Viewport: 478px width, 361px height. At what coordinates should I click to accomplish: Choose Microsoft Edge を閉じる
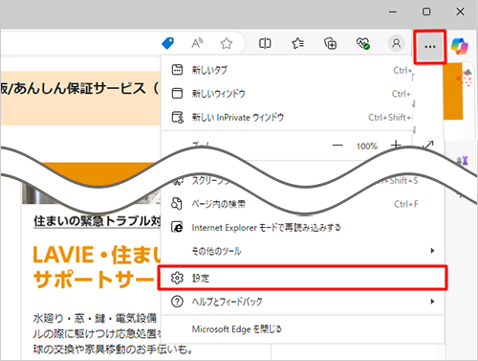303,329
